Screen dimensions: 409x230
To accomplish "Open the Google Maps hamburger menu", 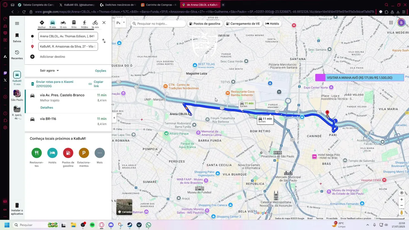I will [x=17, y=23].
